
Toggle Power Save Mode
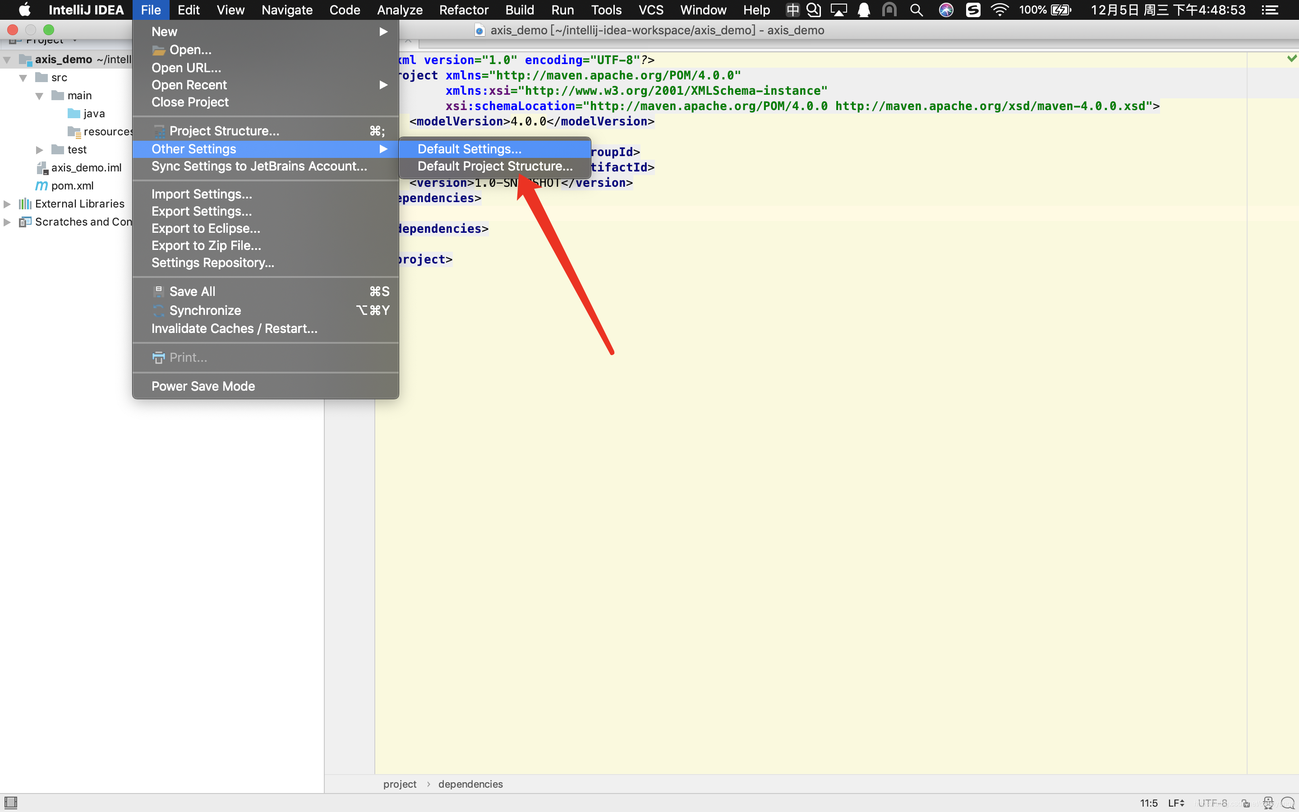pyautogui.click(x=203, y=386)
